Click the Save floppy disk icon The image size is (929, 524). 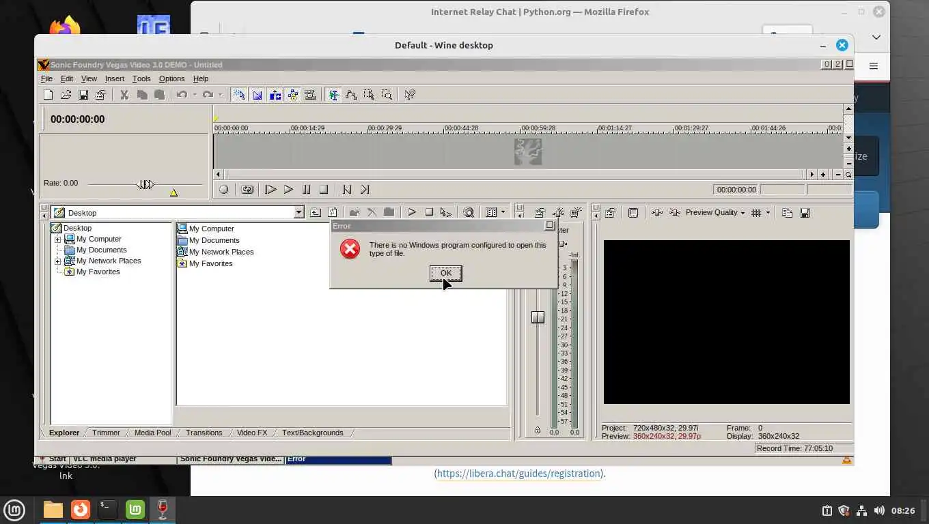[83, 95]
